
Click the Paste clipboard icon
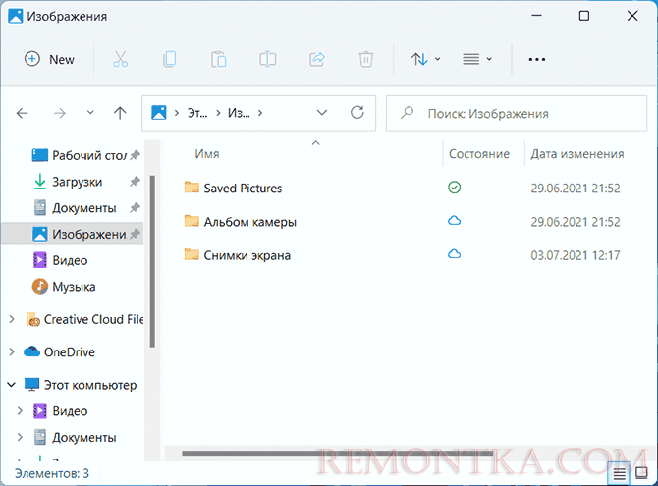[219, 59]
